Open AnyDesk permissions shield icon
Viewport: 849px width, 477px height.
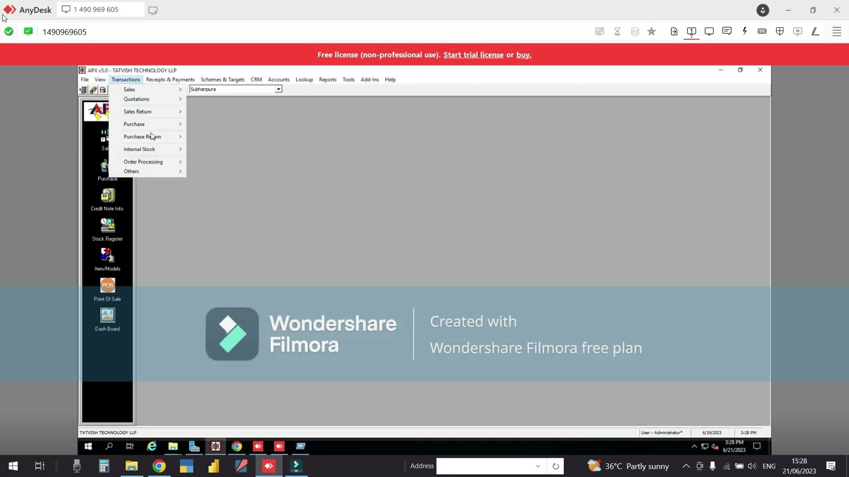780,31
